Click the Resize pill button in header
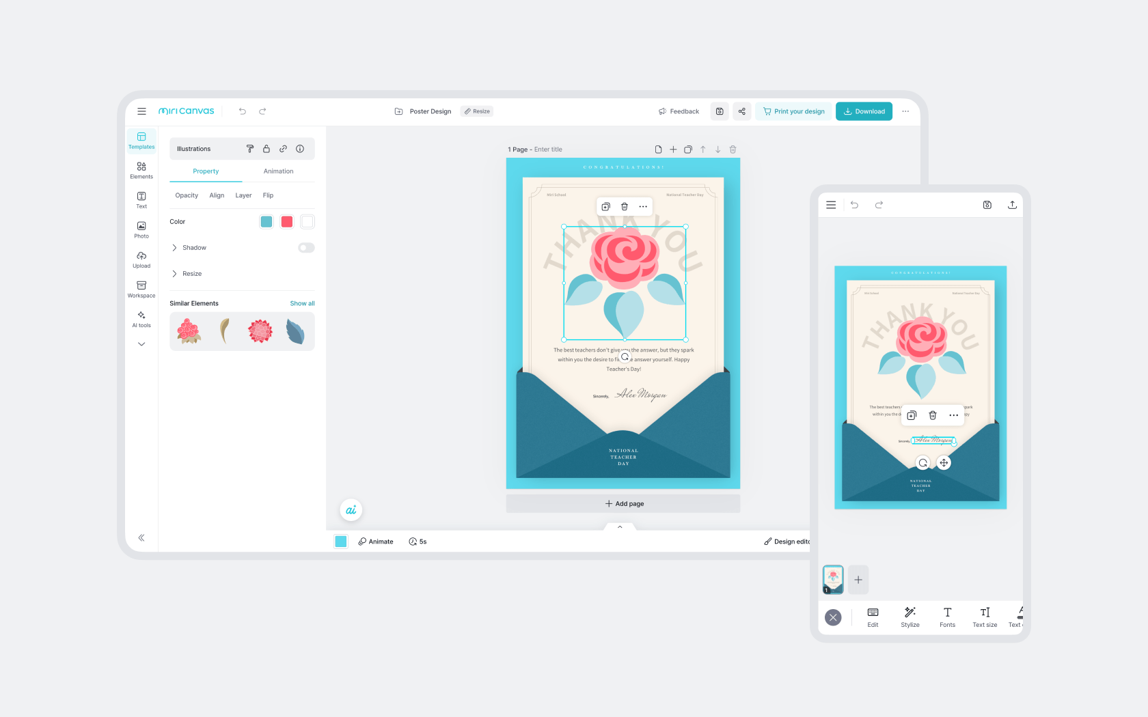The height and width of the screenshot is (717, 1148). [477, 111]
